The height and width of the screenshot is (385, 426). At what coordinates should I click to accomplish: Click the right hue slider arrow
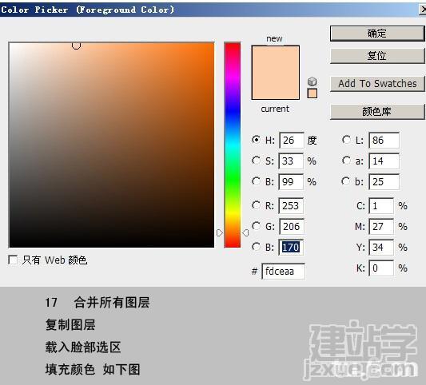pos(245,232)
